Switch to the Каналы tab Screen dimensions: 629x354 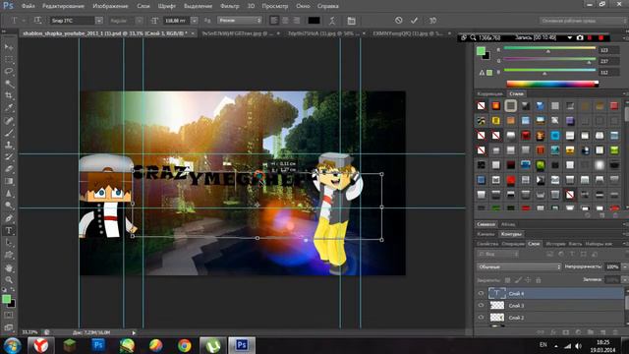pos(486,234)
